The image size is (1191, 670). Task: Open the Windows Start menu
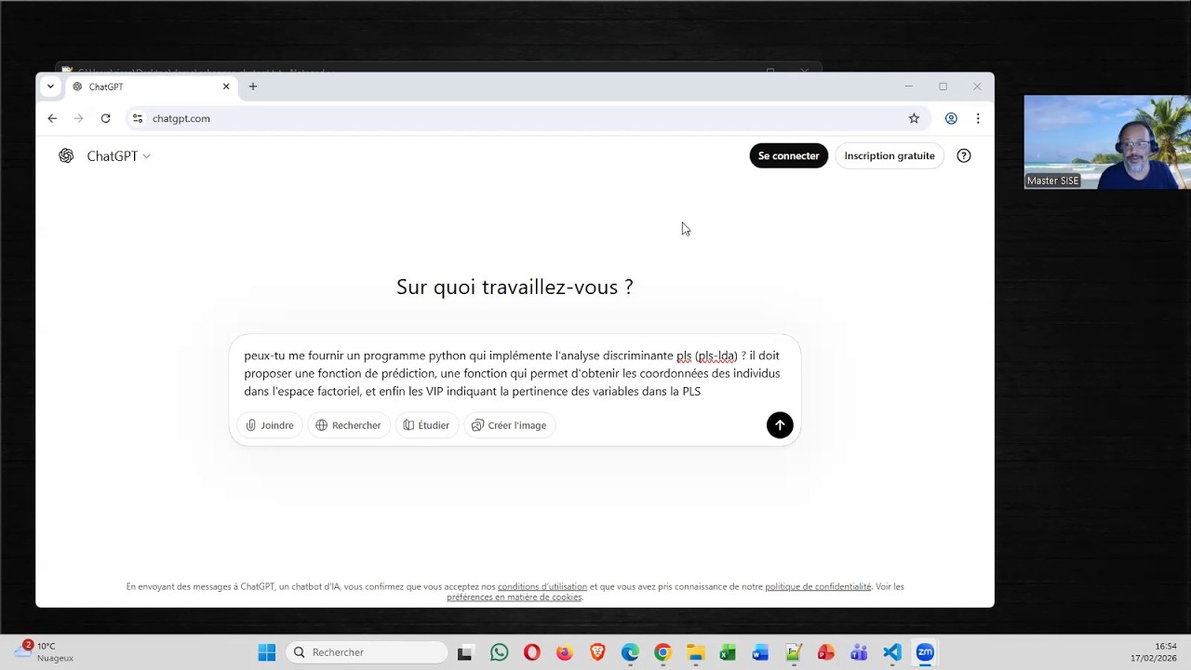[267, 652]
